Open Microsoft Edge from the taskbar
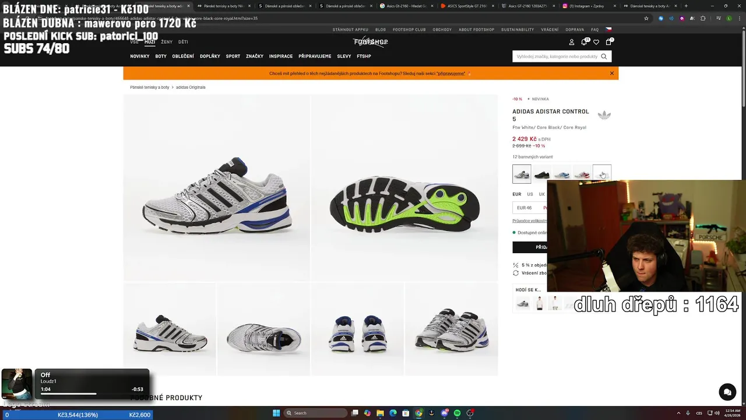The width and height of the screenshot is (746, 420). click(x=393, y=413)
